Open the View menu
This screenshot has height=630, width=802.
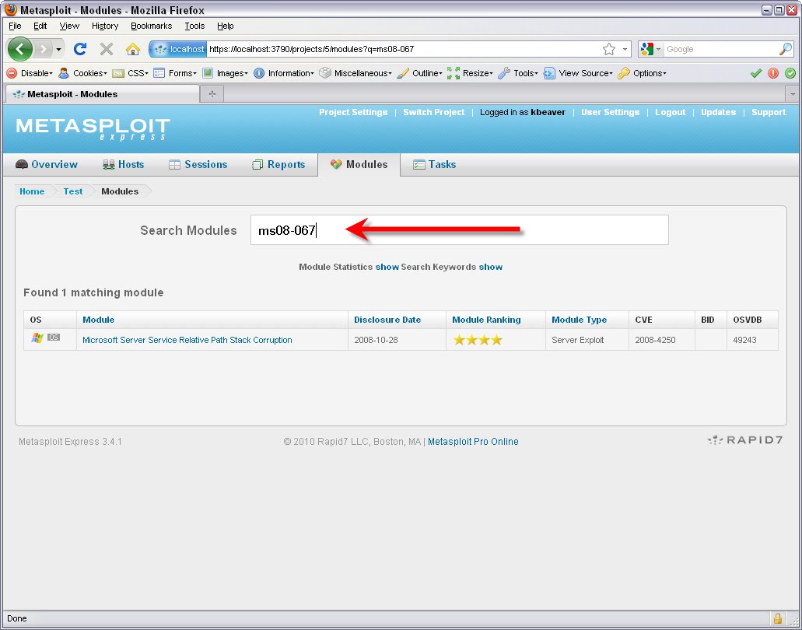pos(69,26)
